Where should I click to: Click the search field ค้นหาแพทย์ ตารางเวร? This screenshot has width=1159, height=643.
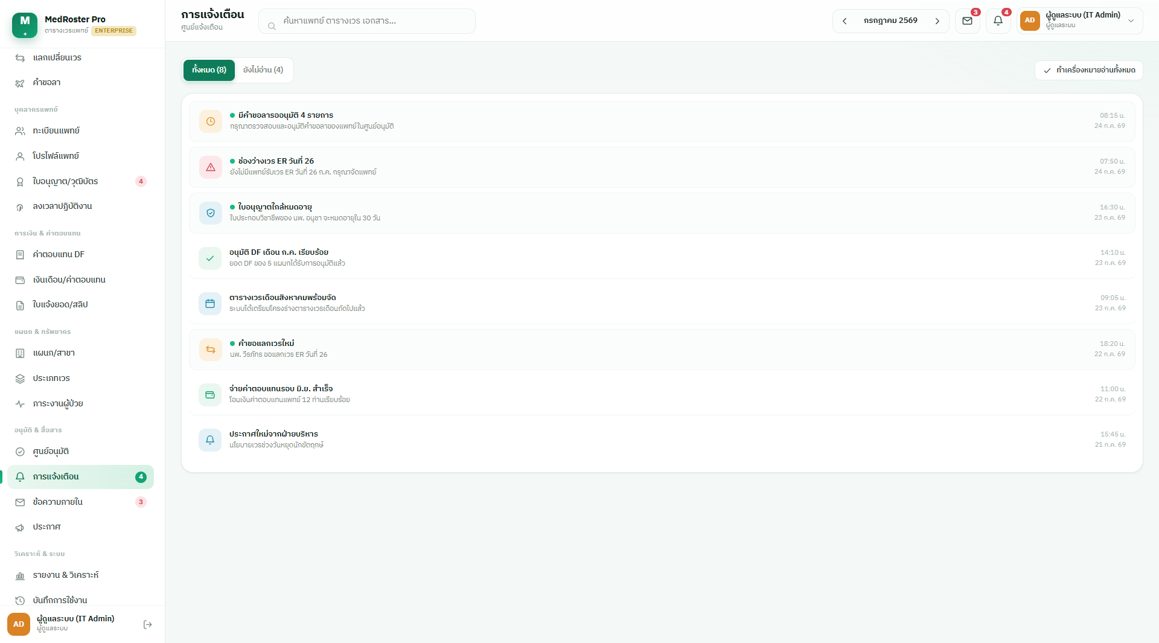point(367,21)
